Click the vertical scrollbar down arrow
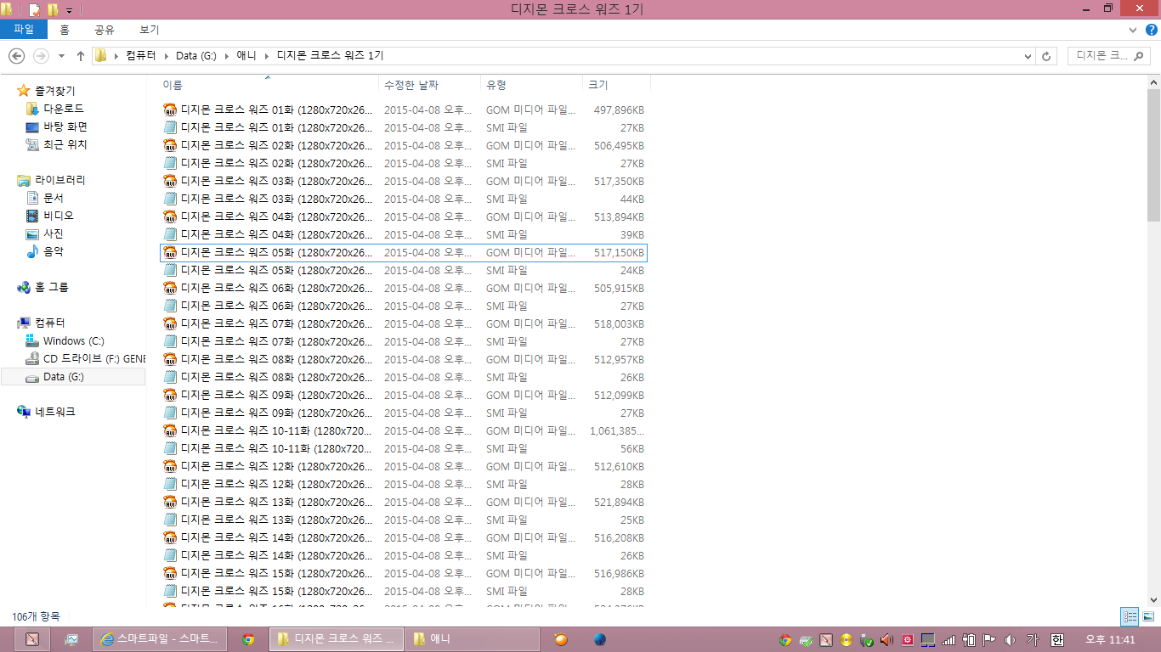The image size is (1161, 652). pos(1153,600)
